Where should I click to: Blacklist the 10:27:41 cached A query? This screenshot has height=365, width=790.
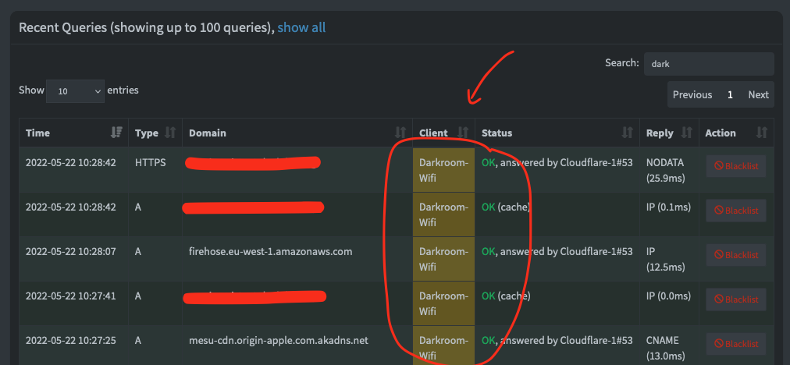pos(735,299)
